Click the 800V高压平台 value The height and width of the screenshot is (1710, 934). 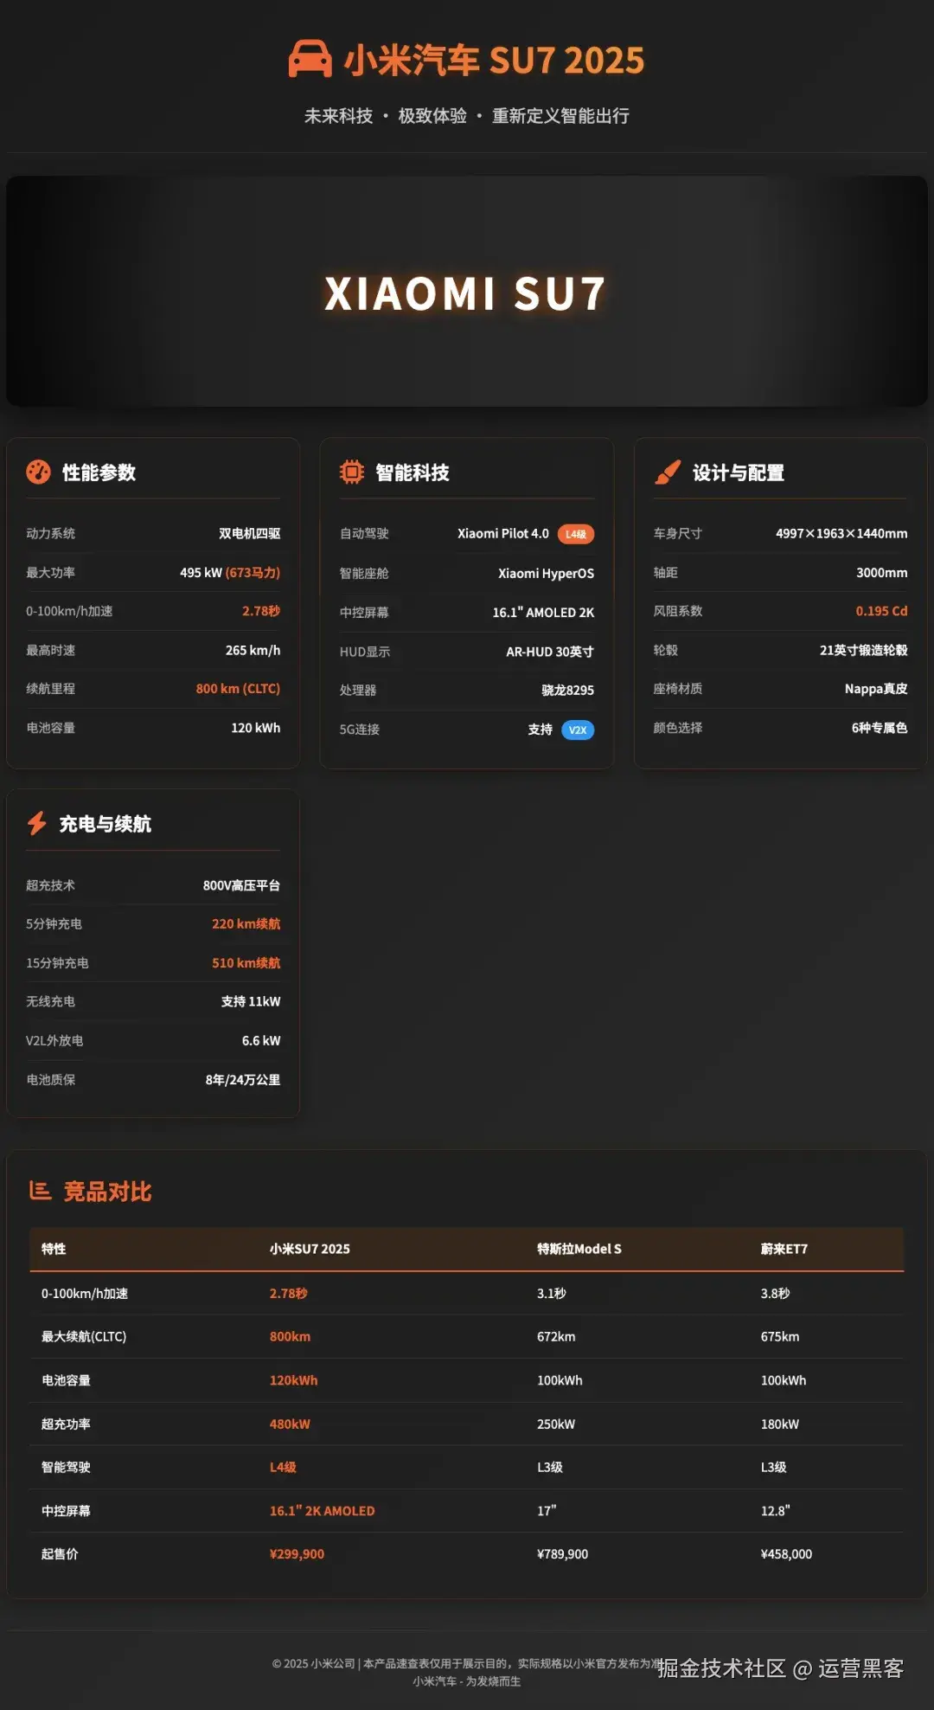point(241,885)
